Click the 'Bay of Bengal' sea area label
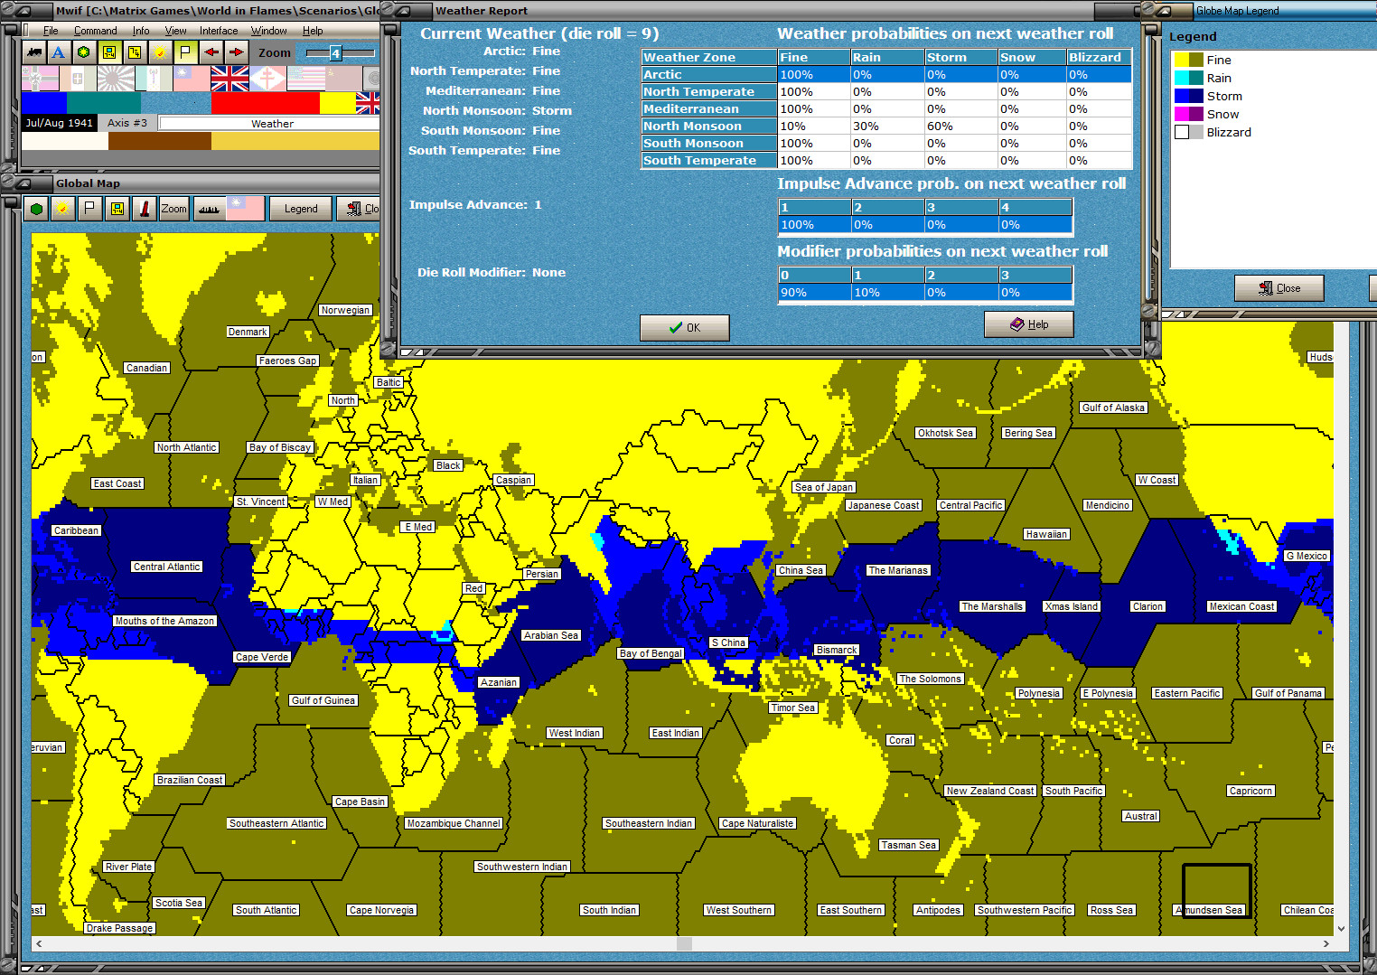The width and height of the screenshot is (1377, 975). point(651,653)
